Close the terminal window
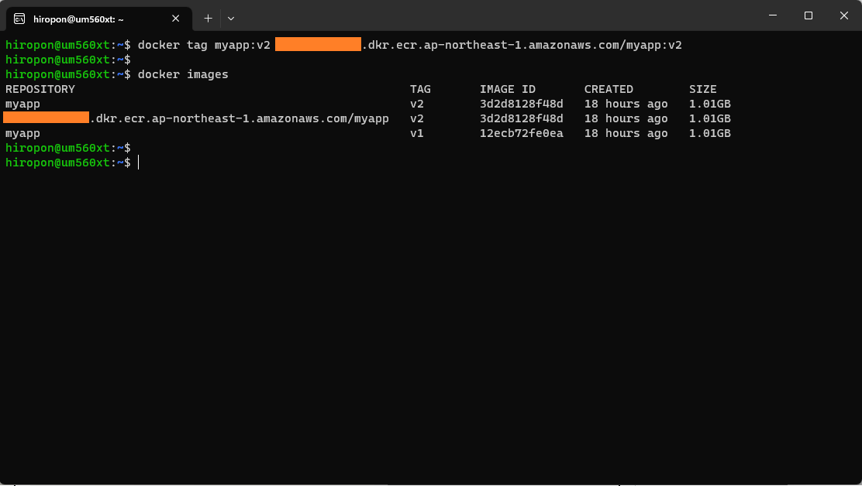The image size is (862, 486). pyautogui.click(x=844, y=15)
